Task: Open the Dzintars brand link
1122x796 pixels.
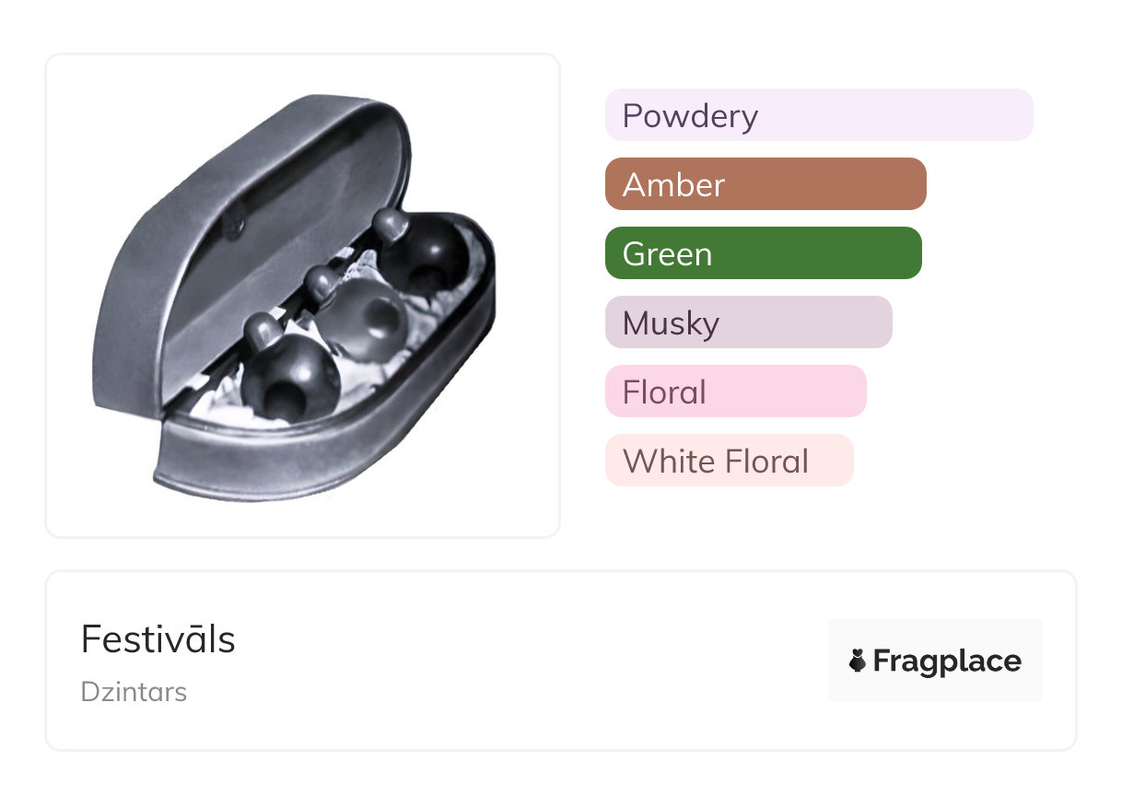Action: pyautogui.click(x=134, y=692)
